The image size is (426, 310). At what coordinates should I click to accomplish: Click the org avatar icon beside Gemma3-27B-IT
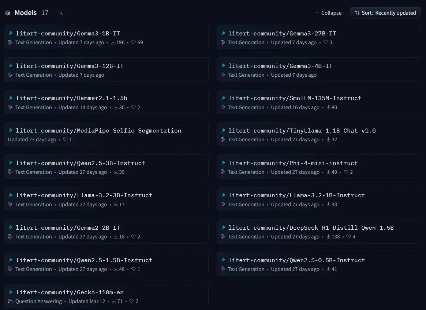pos(223,33)
